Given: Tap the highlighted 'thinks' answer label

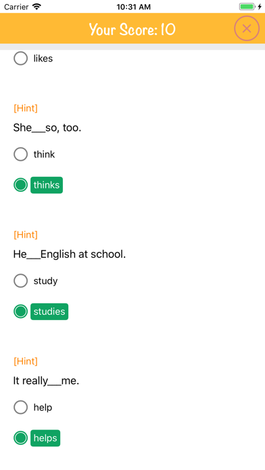Looking at the screenshot, I should [47, 185].
